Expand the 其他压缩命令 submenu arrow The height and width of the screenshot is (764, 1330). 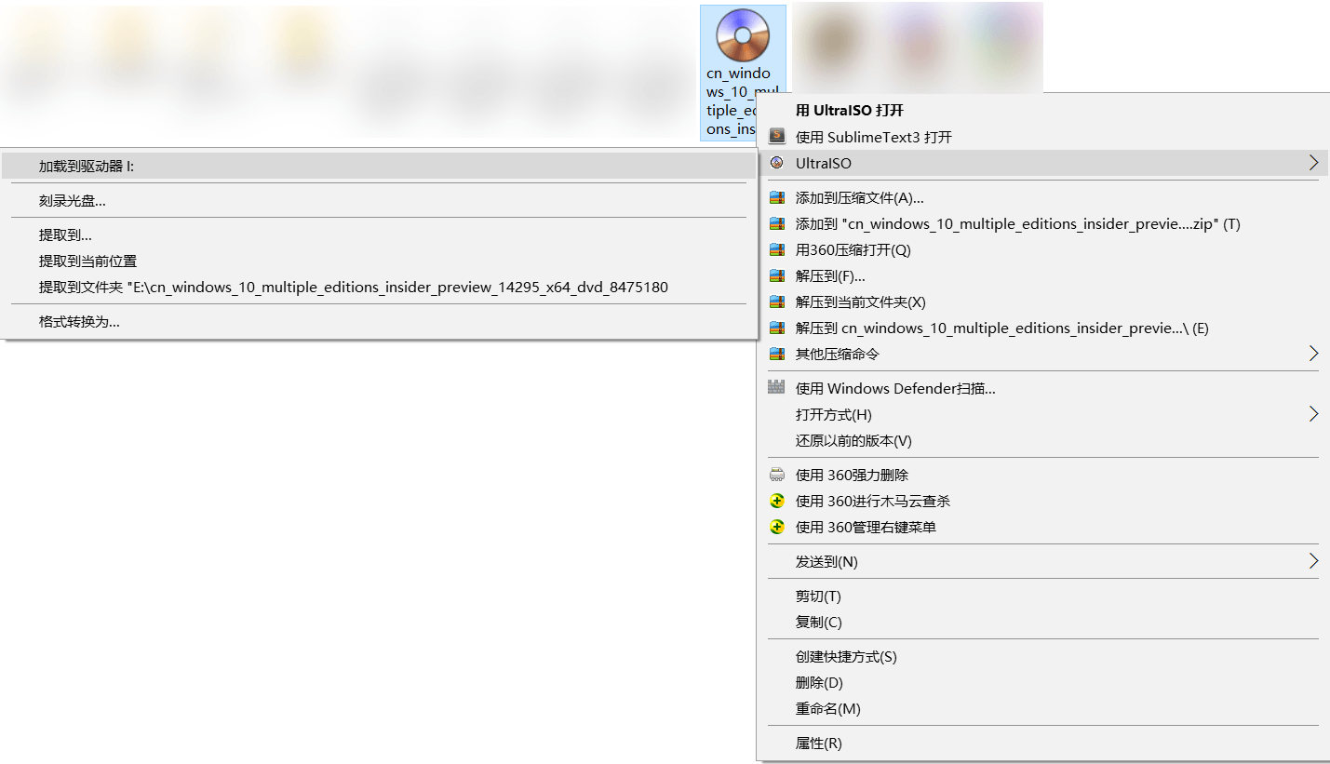point(1313,354)
